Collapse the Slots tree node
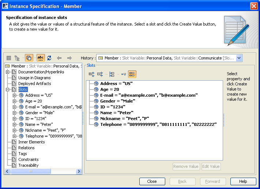This screenshot has height=189, width=260. (7, 89)
